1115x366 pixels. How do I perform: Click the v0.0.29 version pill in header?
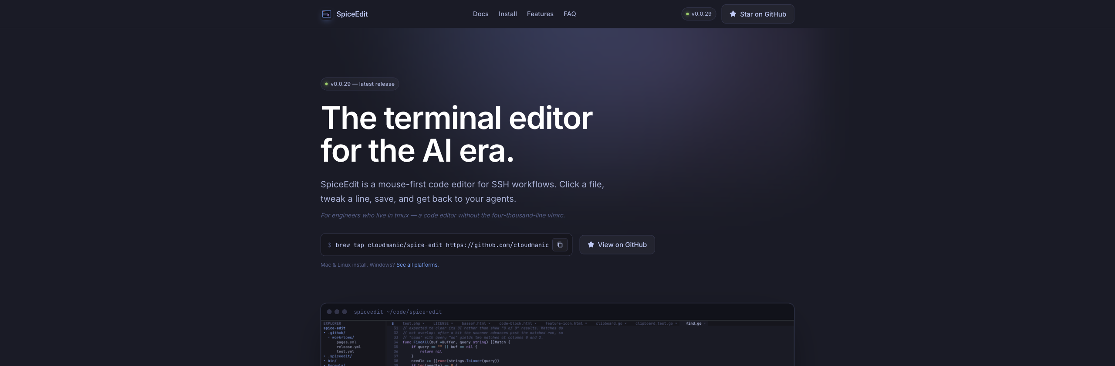tap(699, 14)
